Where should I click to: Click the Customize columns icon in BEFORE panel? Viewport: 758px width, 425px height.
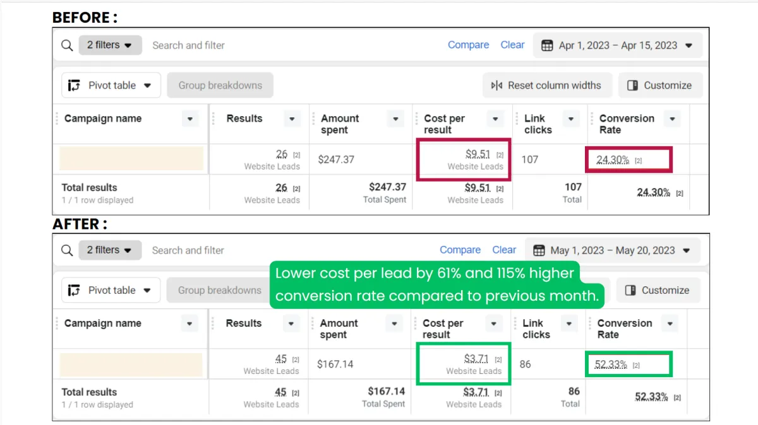pyautogui.click(x=632, y=85)
